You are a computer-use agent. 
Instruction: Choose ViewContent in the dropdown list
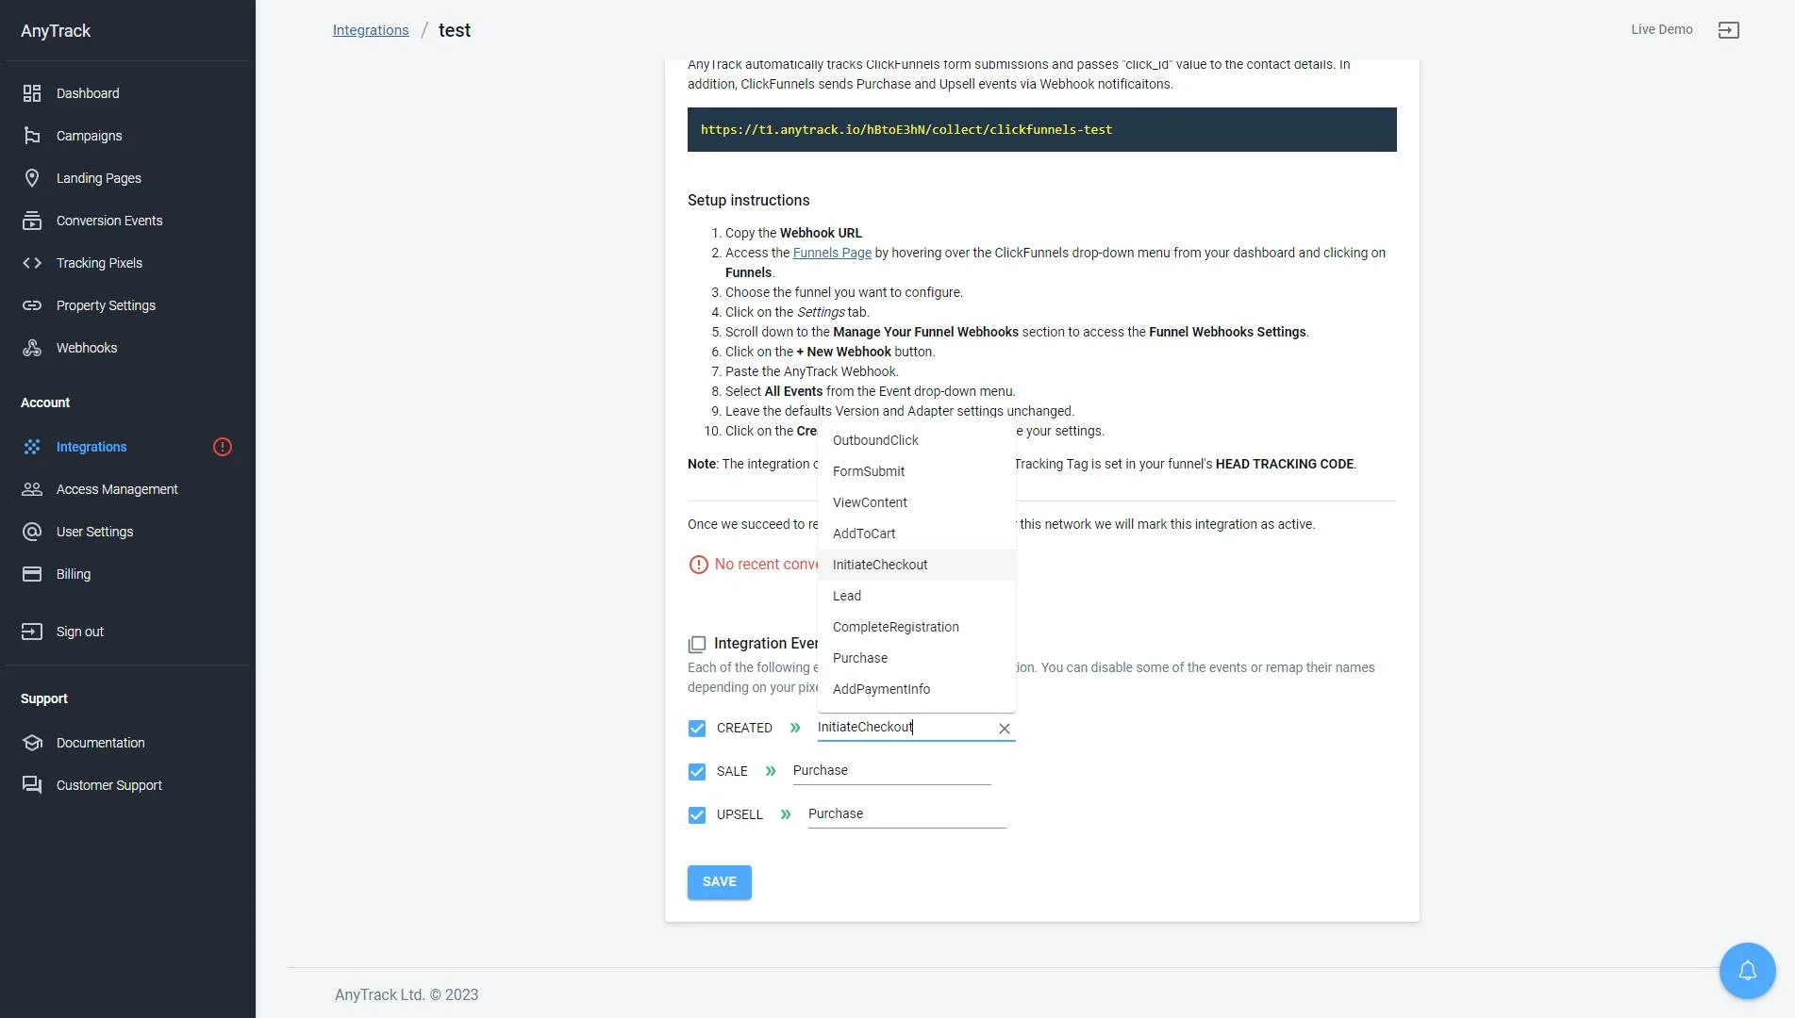(x=917, y=502)
